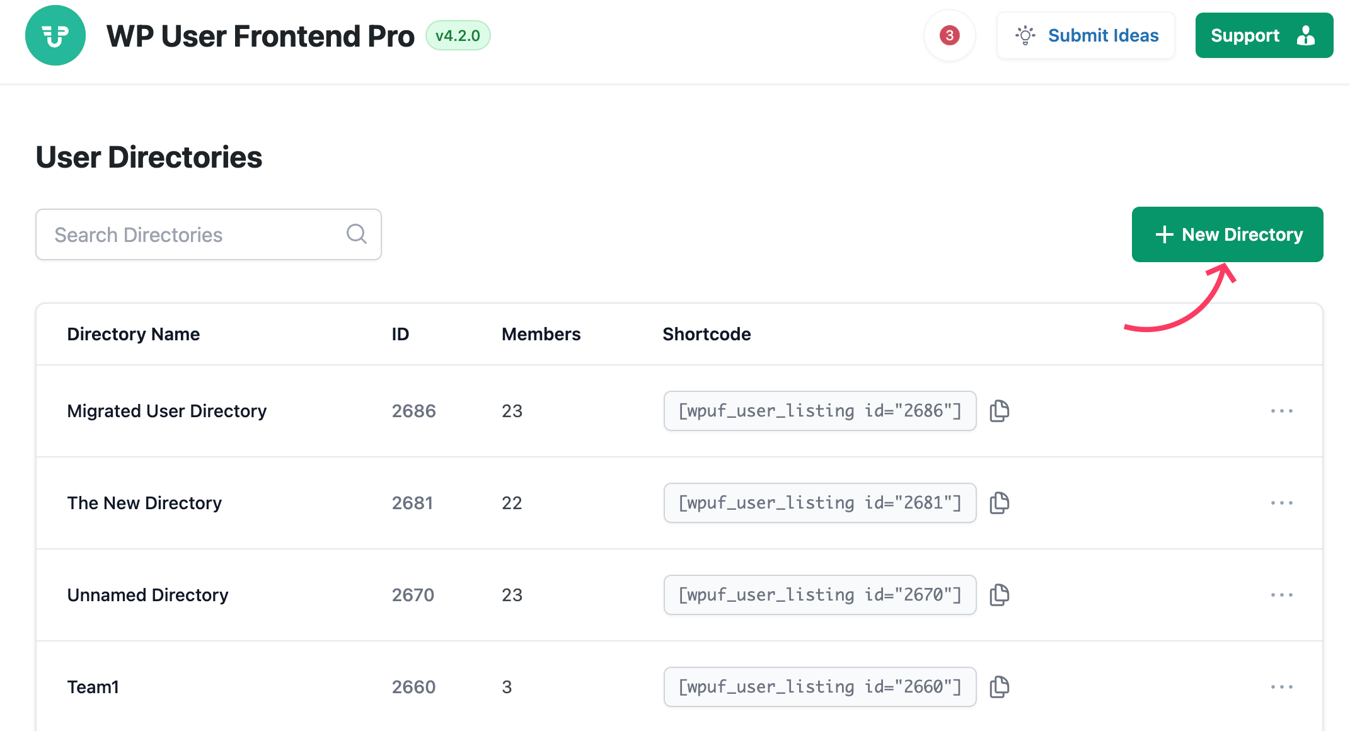Select the shortcode field with id 2660
1350x731 pixels.
coord(820,687)
